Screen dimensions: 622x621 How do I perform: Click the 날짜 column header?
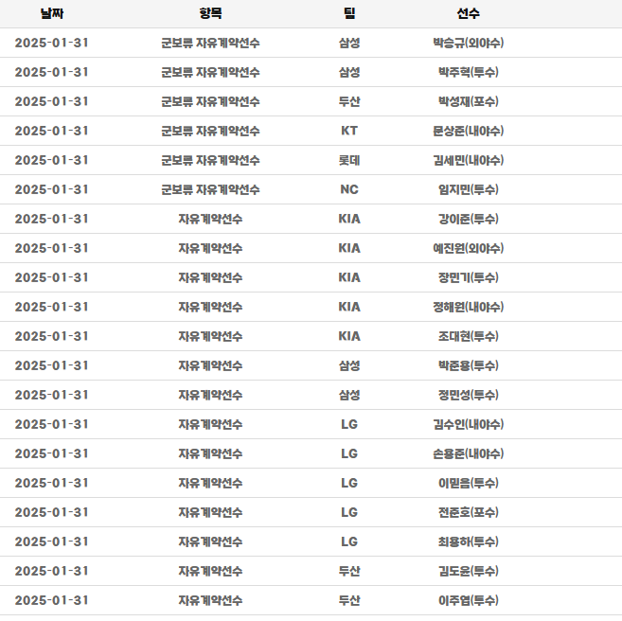point(52,13)
